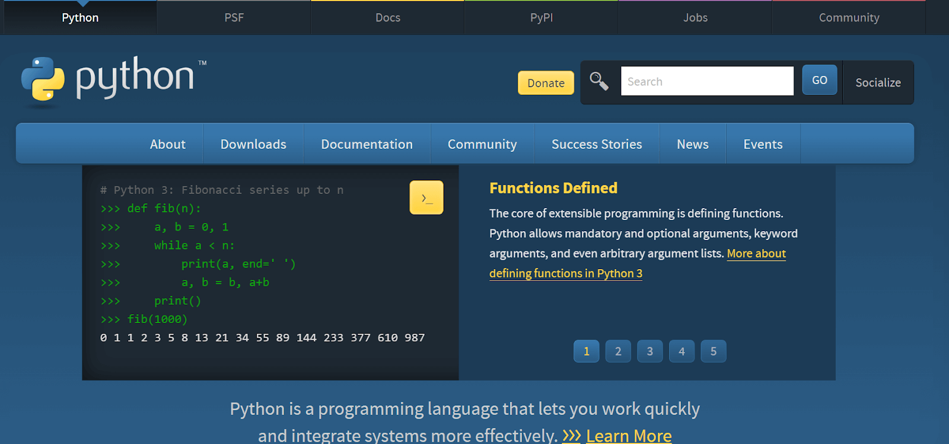The height and width of the screenshot is (444, 949).
Task: Open the Events menu
Action: (763, 144)
